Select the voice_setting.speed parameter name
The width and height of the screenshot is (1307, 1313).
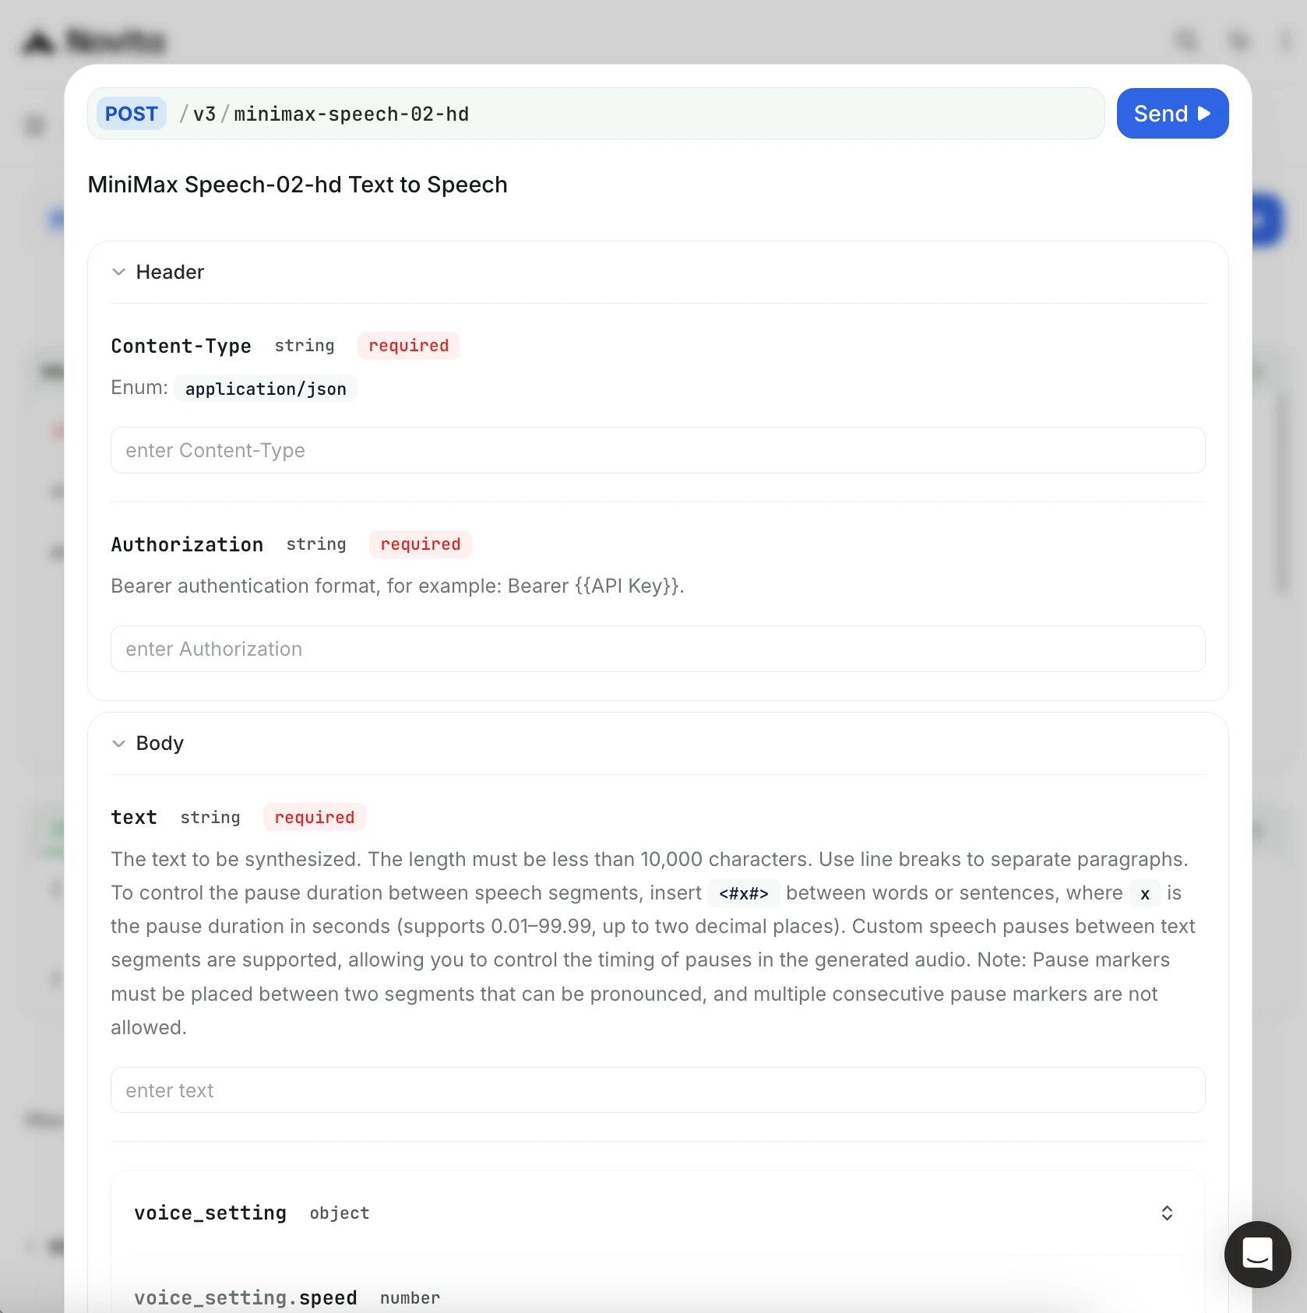coord(245,1297)
